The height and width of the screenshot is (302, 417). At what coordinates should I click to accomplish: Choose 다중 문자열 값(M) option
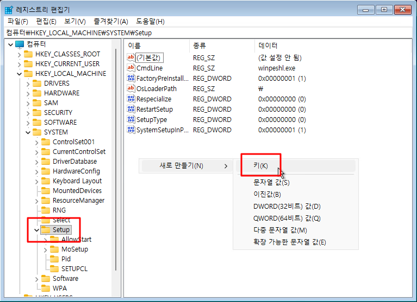(295, 230)
